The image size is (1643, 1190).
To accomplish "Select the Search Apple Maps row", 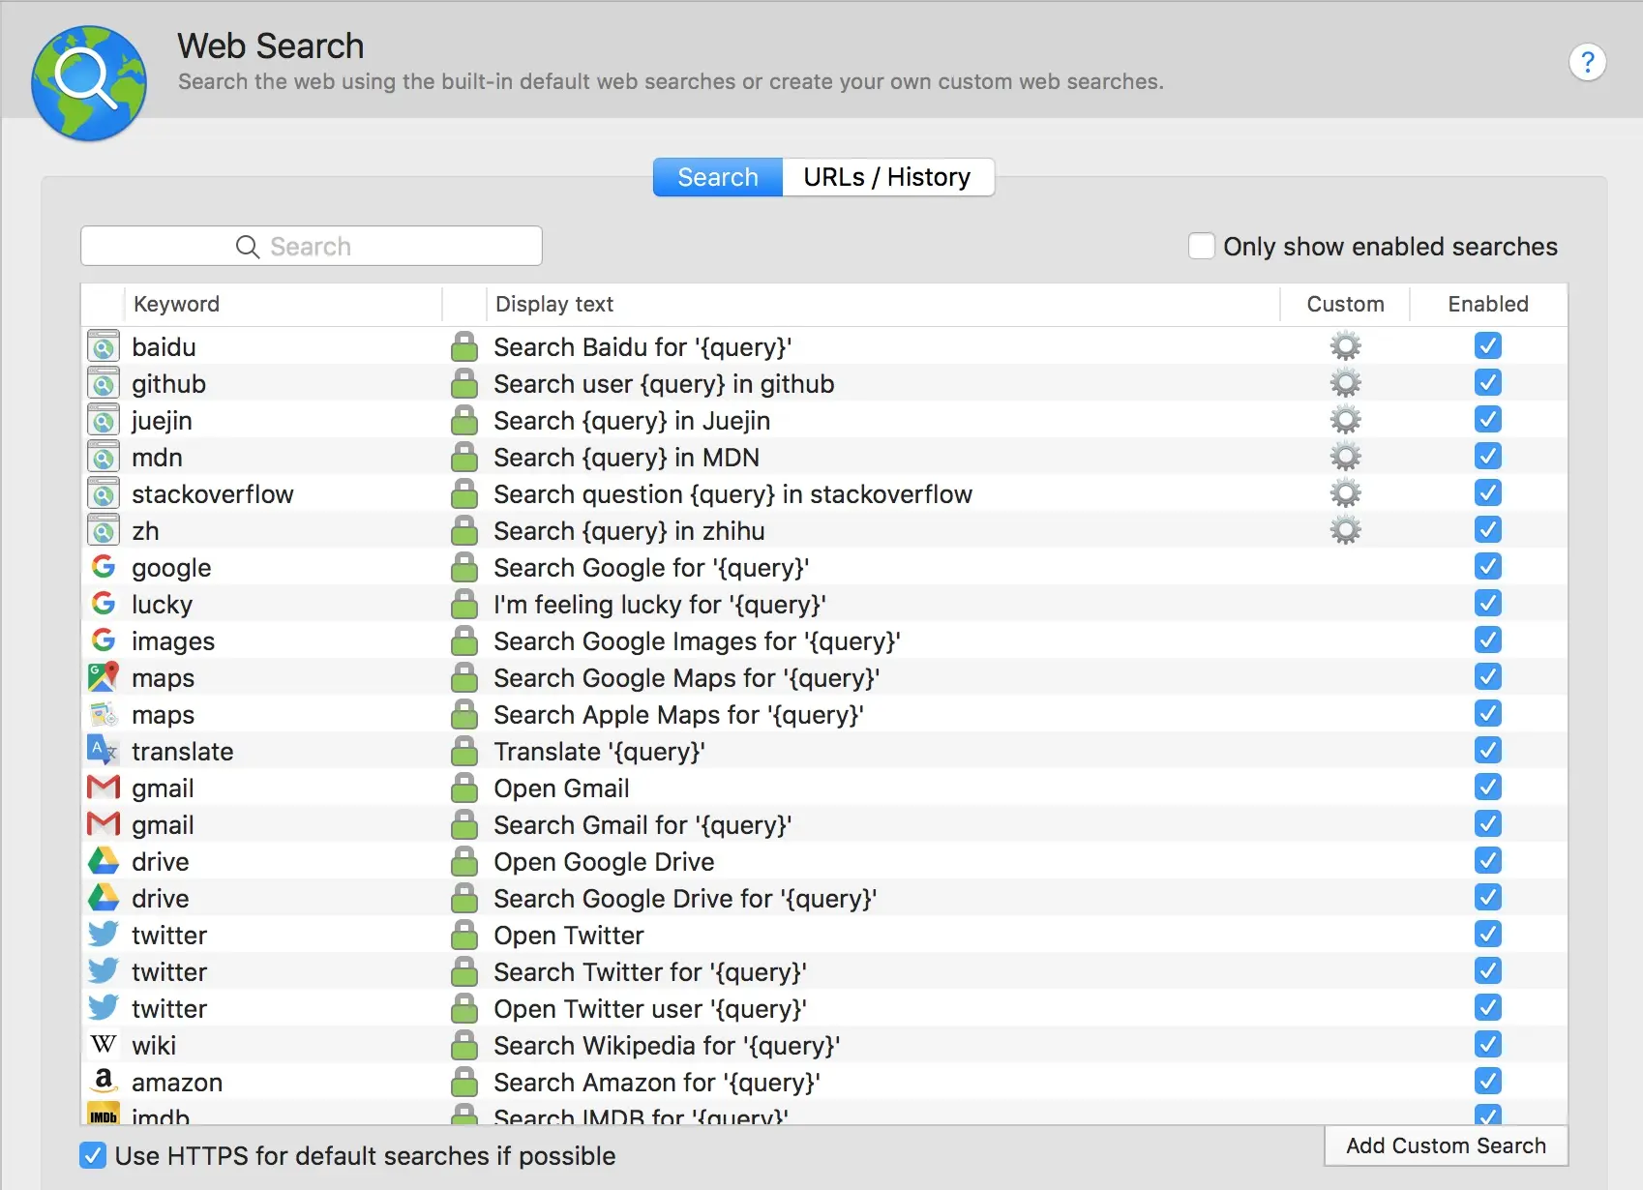I will pos(677,715).
